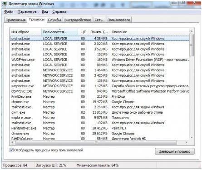Select svchost.exe row using 884 КБ
Viewport: 202px width, 170px height.
(99, 65)
